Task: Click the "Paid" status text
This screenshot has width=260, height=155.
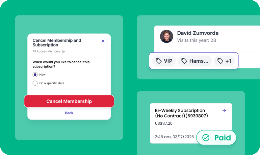Action: [x=223, y=137]
